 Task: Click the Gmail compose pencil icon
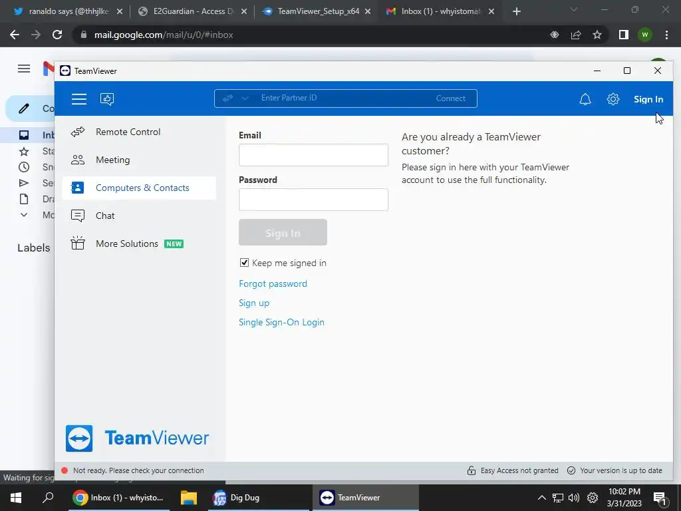(x=24, y=108)
